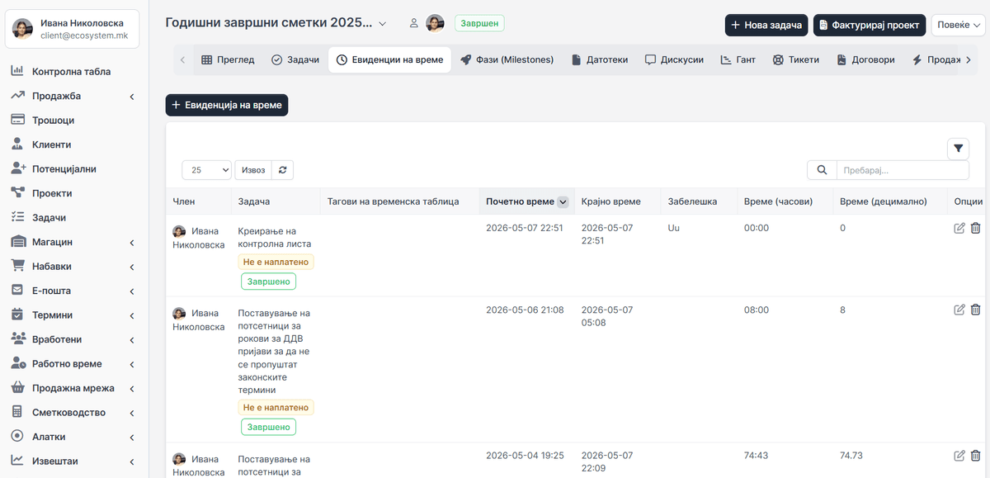The width and height of the screenshot is (990, 478).
Task: Delete the 08:00 hours time entry
Action: 975,310
